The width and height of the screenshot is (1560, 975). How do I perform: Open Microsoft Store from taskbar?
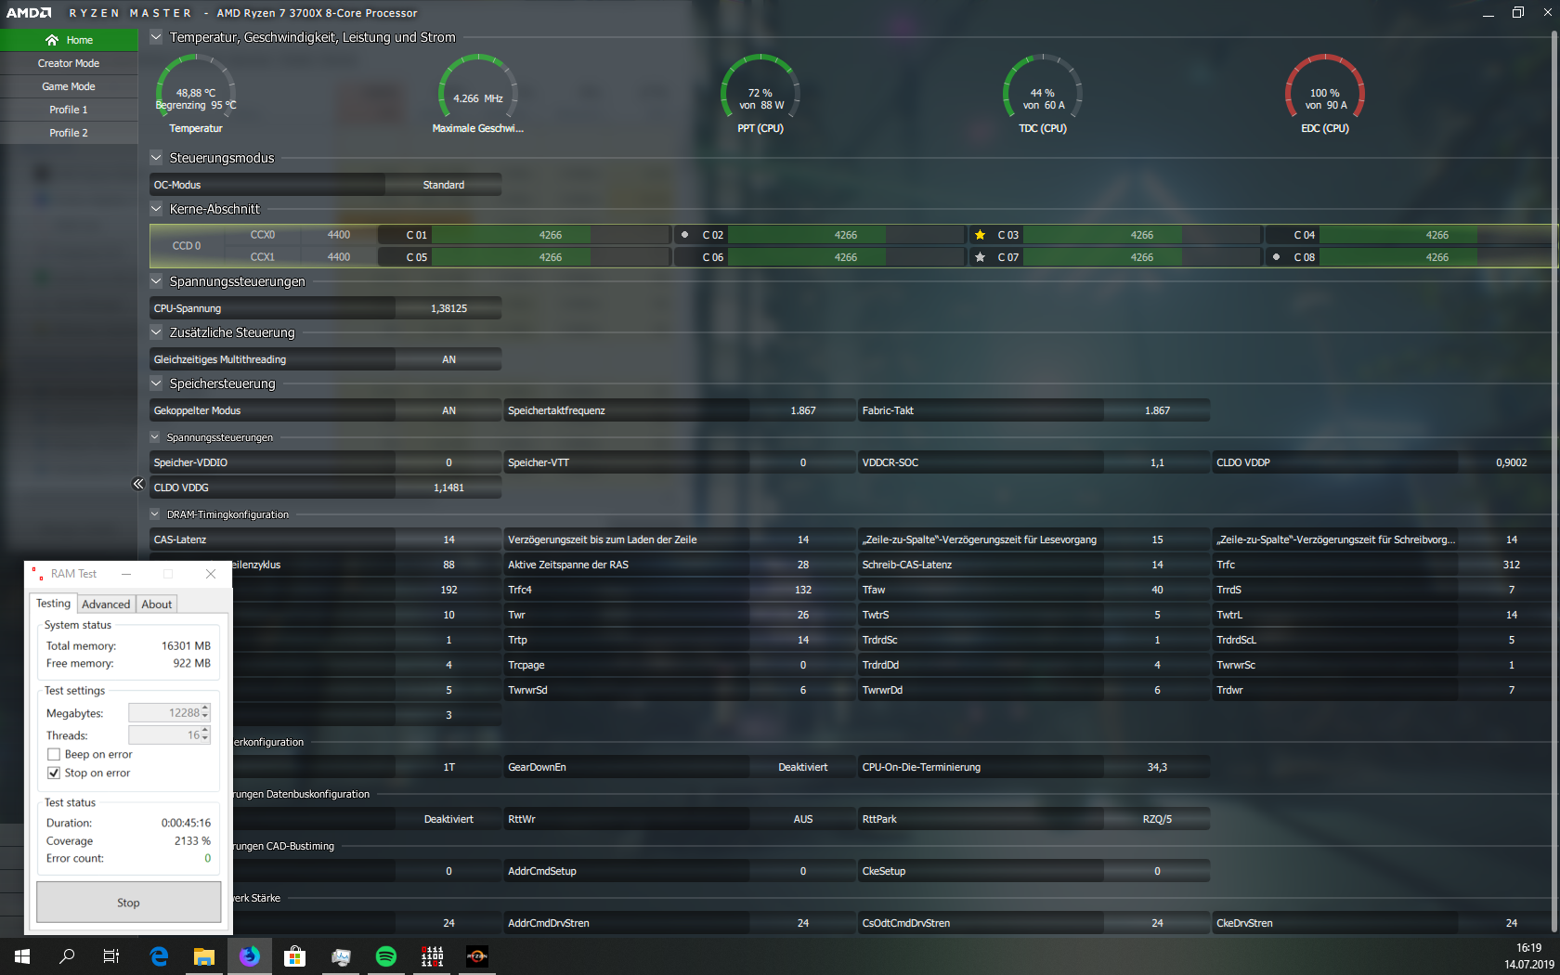[295, 955]
